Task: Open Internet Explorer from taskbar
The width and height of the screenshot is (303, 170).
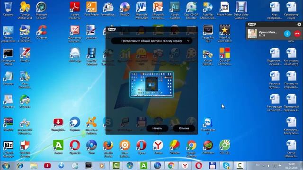Action: pyautogui.click(x=20, y=166)
